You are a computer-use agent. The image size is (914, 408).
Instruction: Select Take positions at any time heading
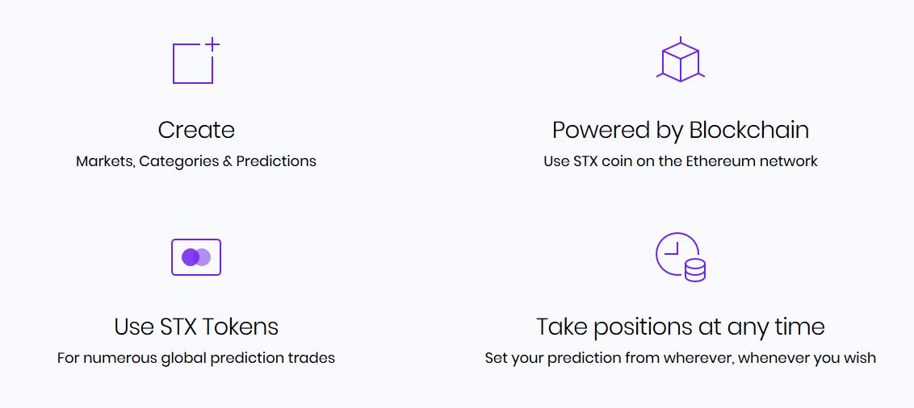(681, 327)
